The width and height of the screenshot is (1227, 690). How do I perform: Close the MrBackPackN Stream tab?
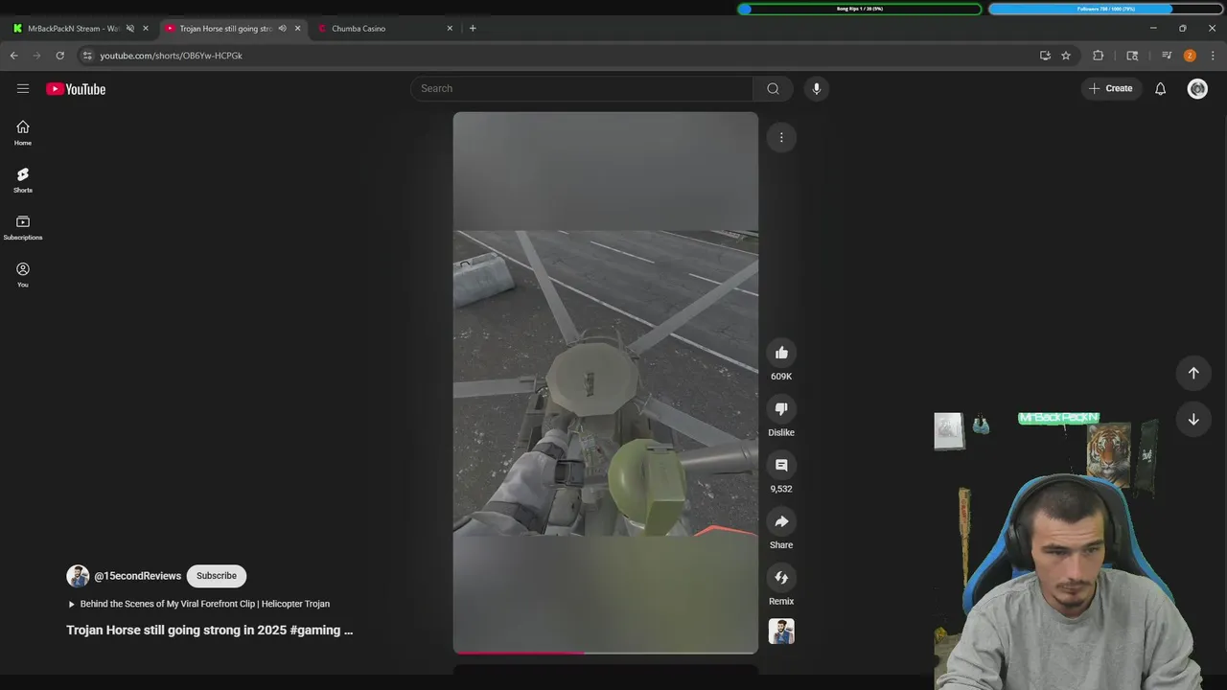pyautogui.click(x=146, y=29)
